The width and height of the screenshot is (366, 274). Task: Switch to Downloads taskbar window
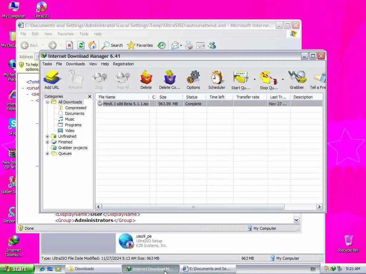[x=93, y=269]
